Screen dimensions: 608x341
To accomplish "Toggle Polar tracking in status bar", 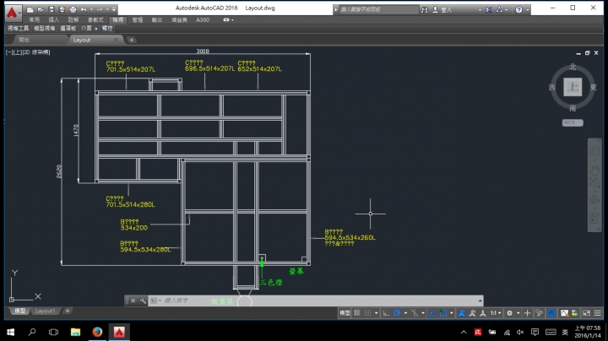I will pyautogui.click(x=397, y=312).
